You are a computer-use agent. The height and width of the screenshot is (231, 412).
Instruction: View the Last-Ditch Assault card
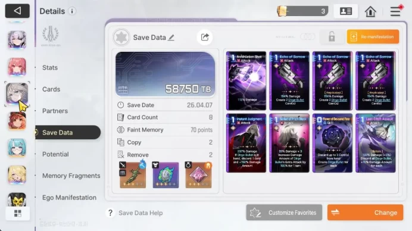coord(376,143)
